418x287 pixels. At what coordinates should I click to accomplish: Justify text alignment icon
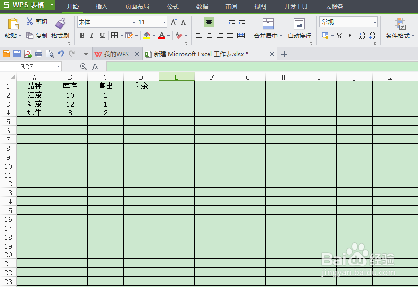click(230, 36)
